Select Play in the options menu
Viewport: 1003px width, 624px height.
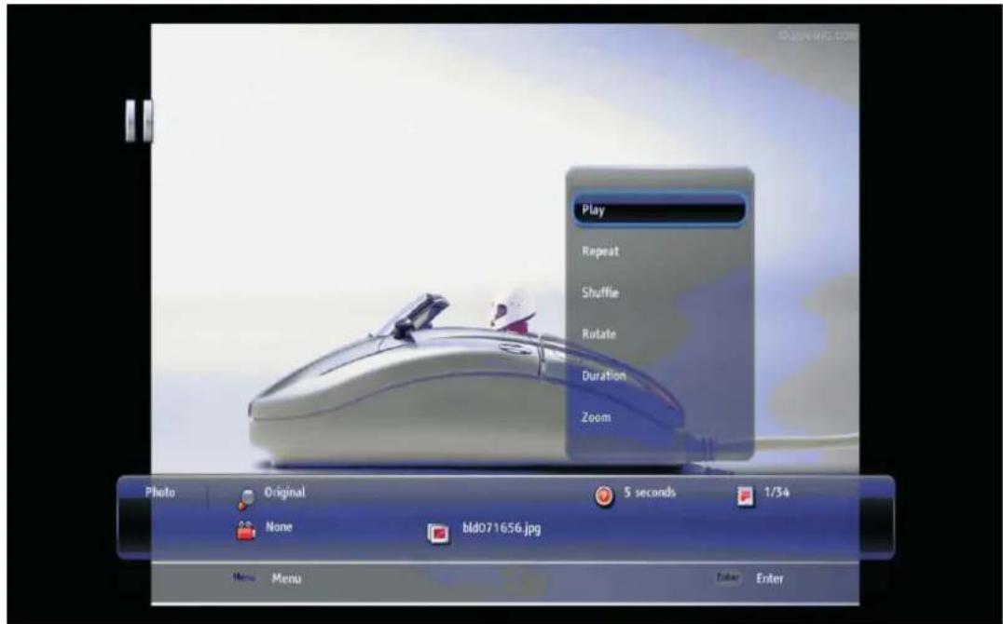point(659,210)
